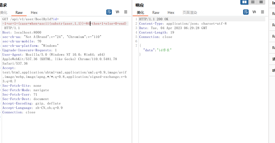Switch the response view to Raw
The image size is (275, 143).
[x=156, y=12]
